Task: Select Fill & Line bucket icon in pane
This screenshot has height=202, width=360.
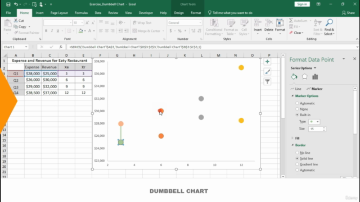Action: pyautogui.click(x=294, y=77)
